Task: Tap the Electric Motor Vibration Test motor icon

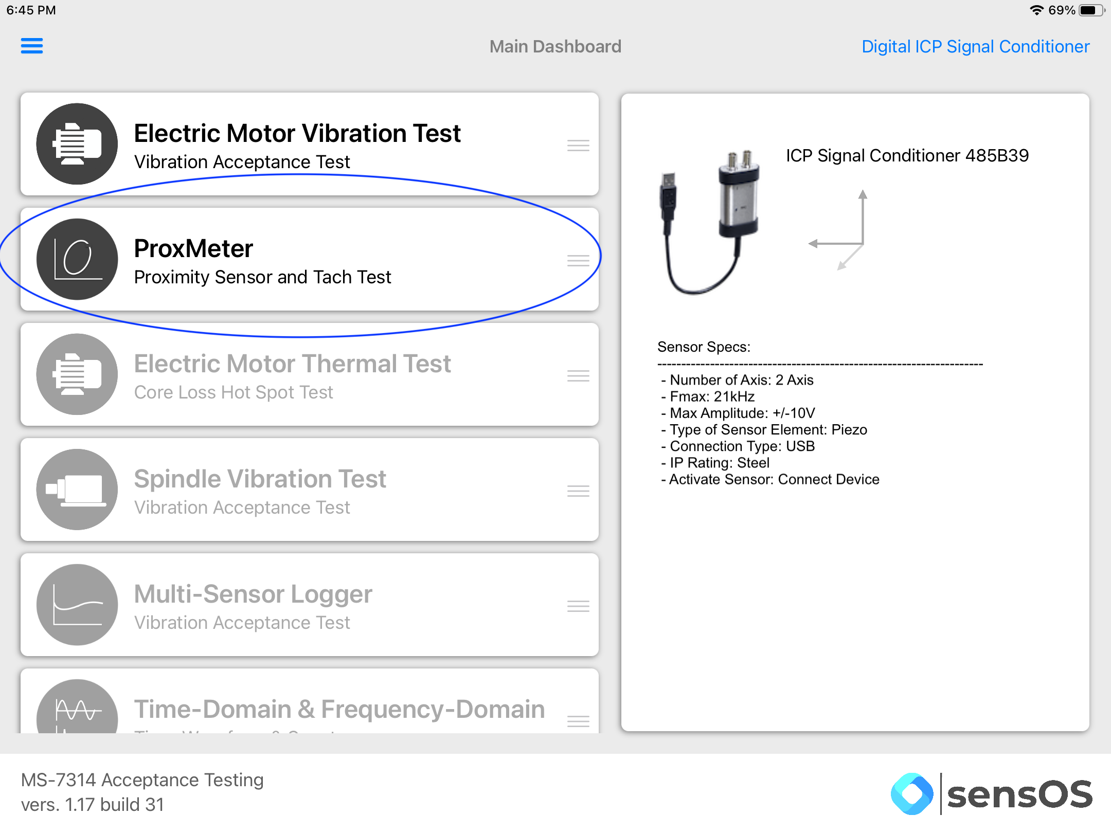Action: click(x=77, y=144)
